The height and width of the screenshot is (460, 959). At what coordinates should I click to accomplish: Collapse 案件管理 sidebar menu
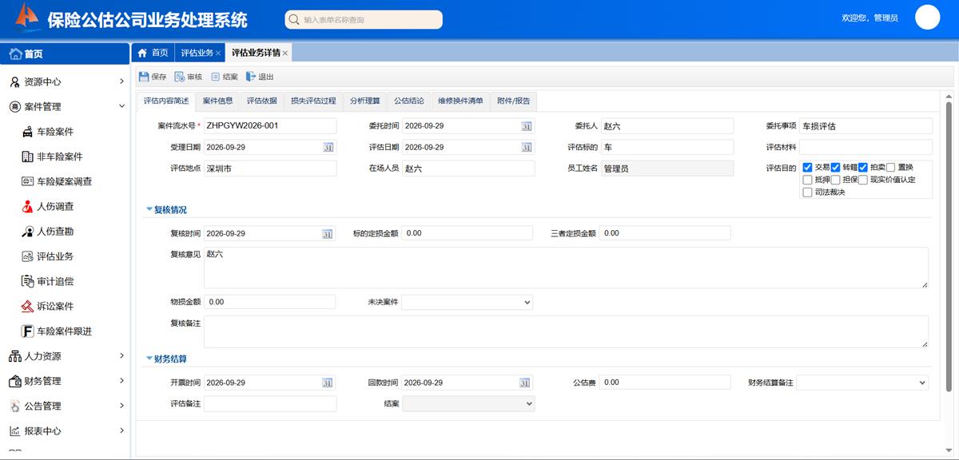[x=66, y=106]
